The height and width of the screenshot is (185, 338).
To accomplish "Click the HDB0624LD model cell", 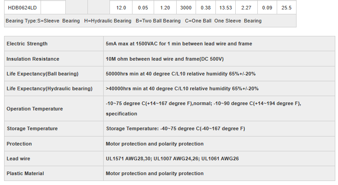I will [23, 8].
